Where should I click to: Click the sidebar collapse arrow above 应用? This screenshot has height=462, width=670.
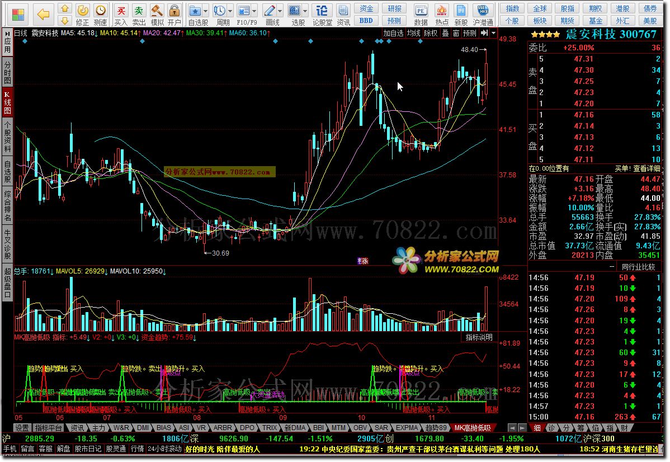click(x=7, y=32)
